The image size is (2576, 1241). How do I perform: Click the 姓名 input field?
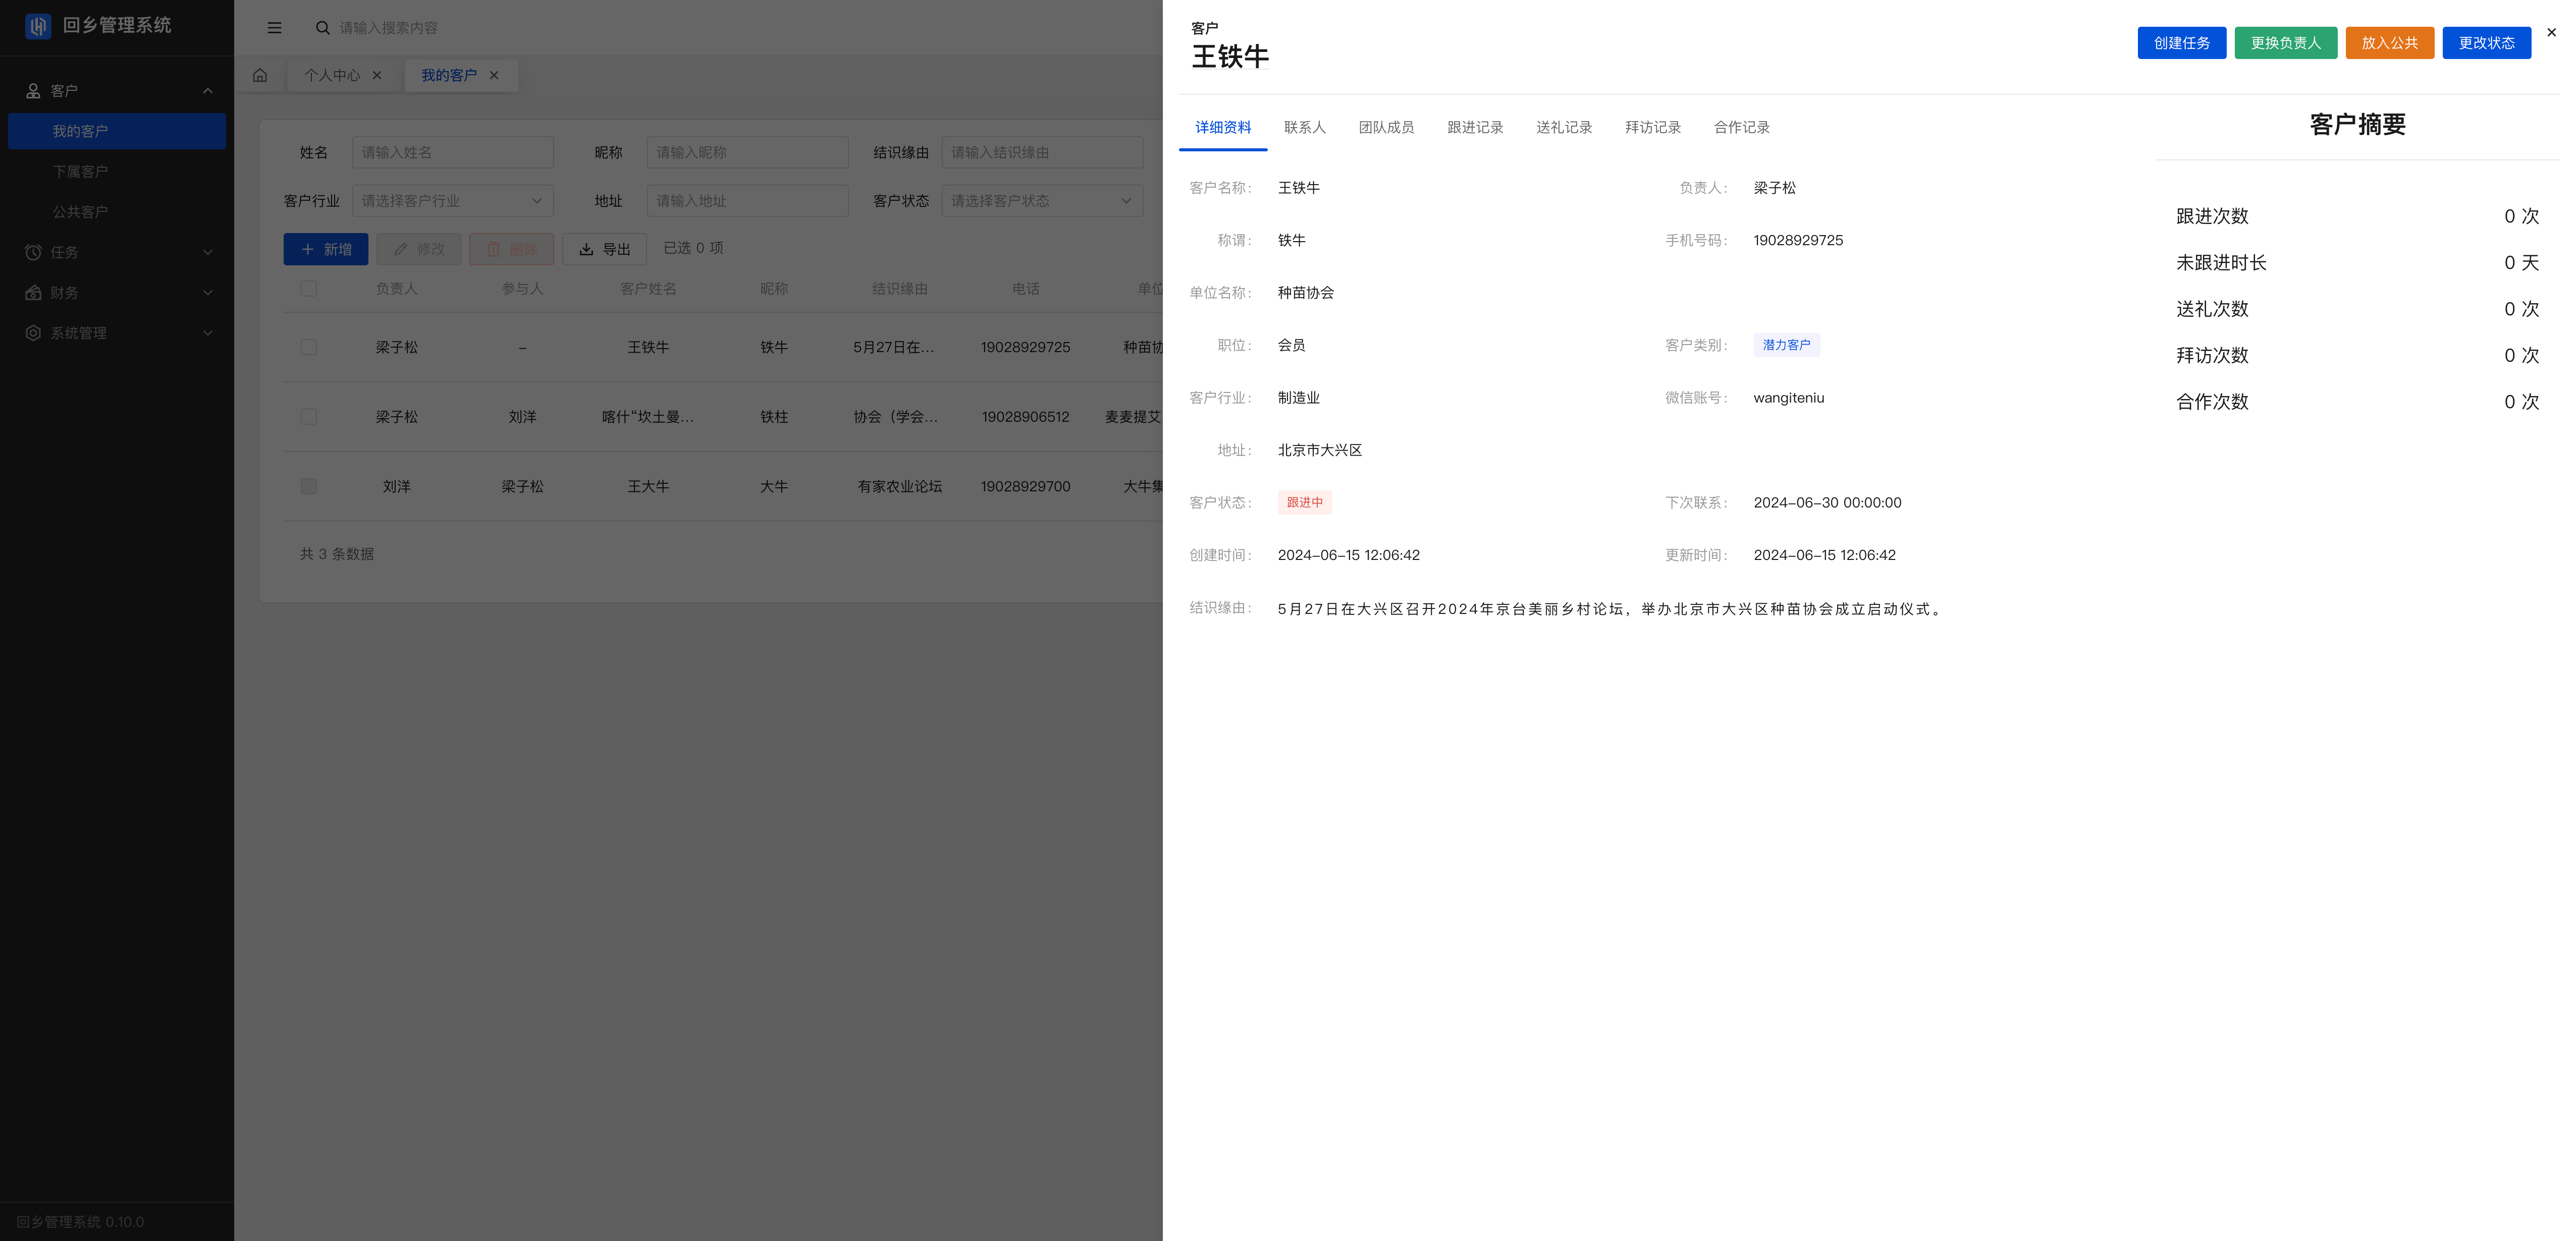point(452,152)
